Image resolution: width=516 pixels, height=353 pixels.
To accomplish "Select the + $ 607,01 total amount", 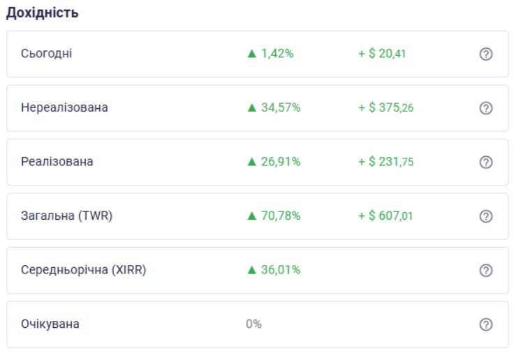I will (385, 216).
